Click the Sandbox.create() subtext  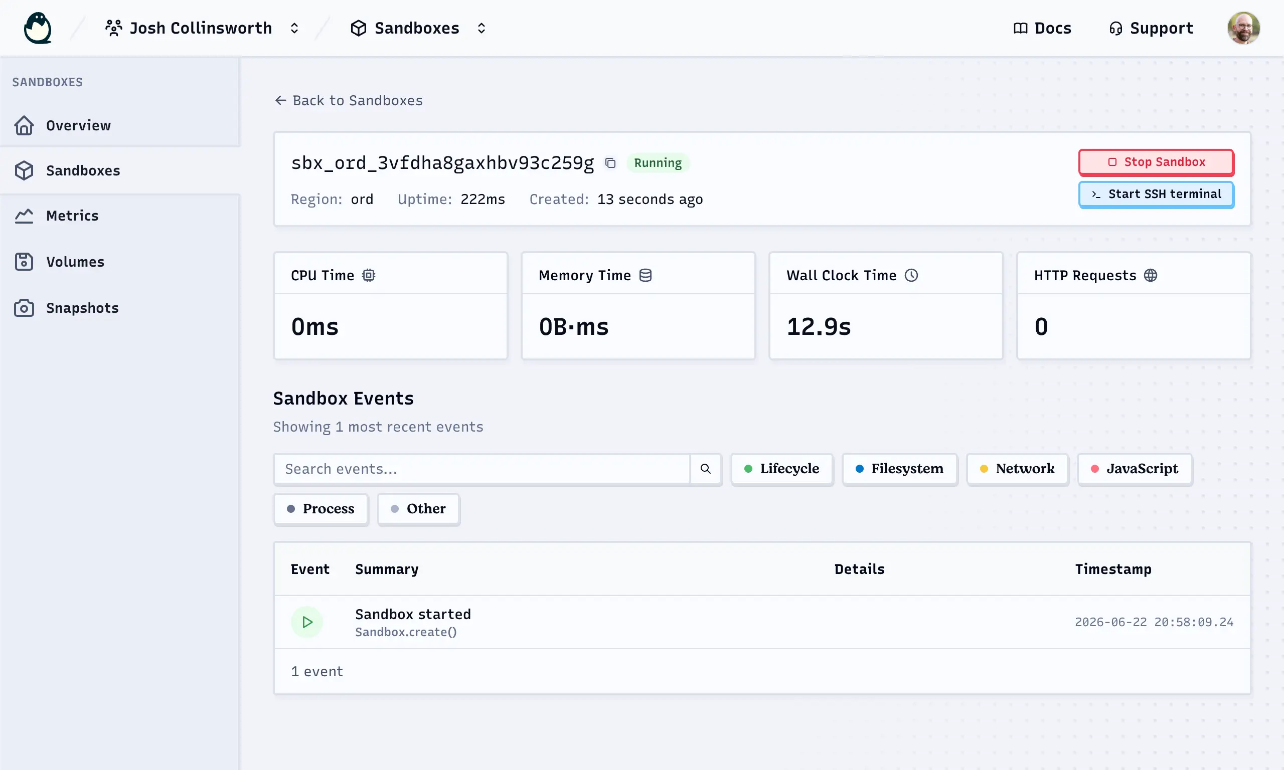[406, 632]
